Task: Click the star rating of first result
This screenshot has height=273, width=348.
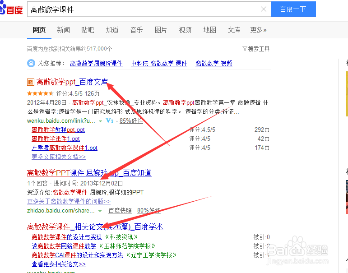Action: [x=40, y=93]
